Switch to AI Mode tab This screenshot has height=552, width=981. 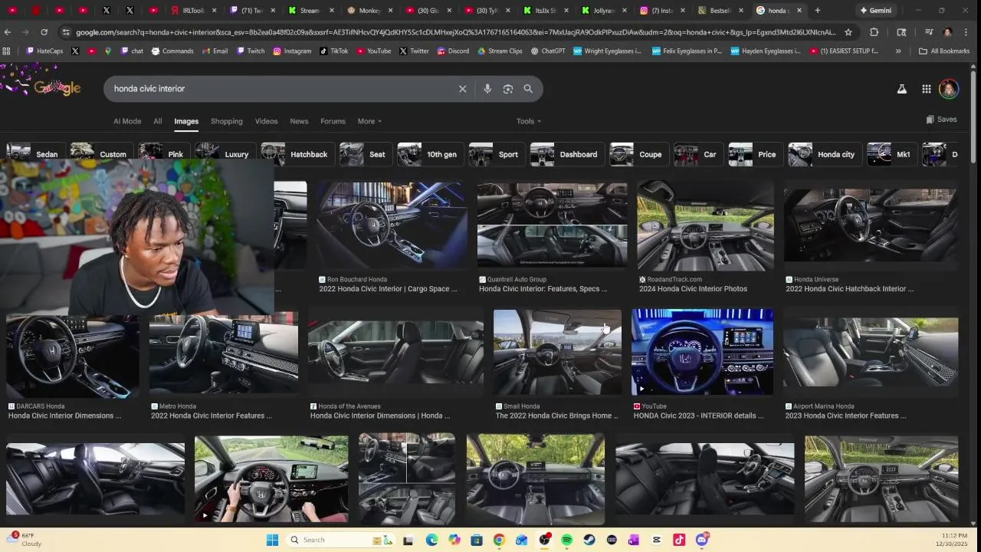(x=127, y=121)
